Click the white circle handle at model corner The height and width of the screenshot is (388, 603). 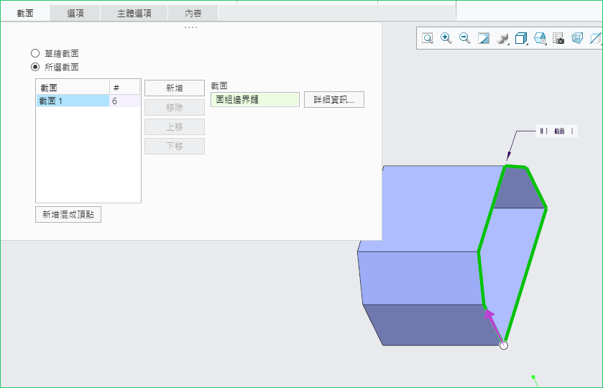coord(504,346)
